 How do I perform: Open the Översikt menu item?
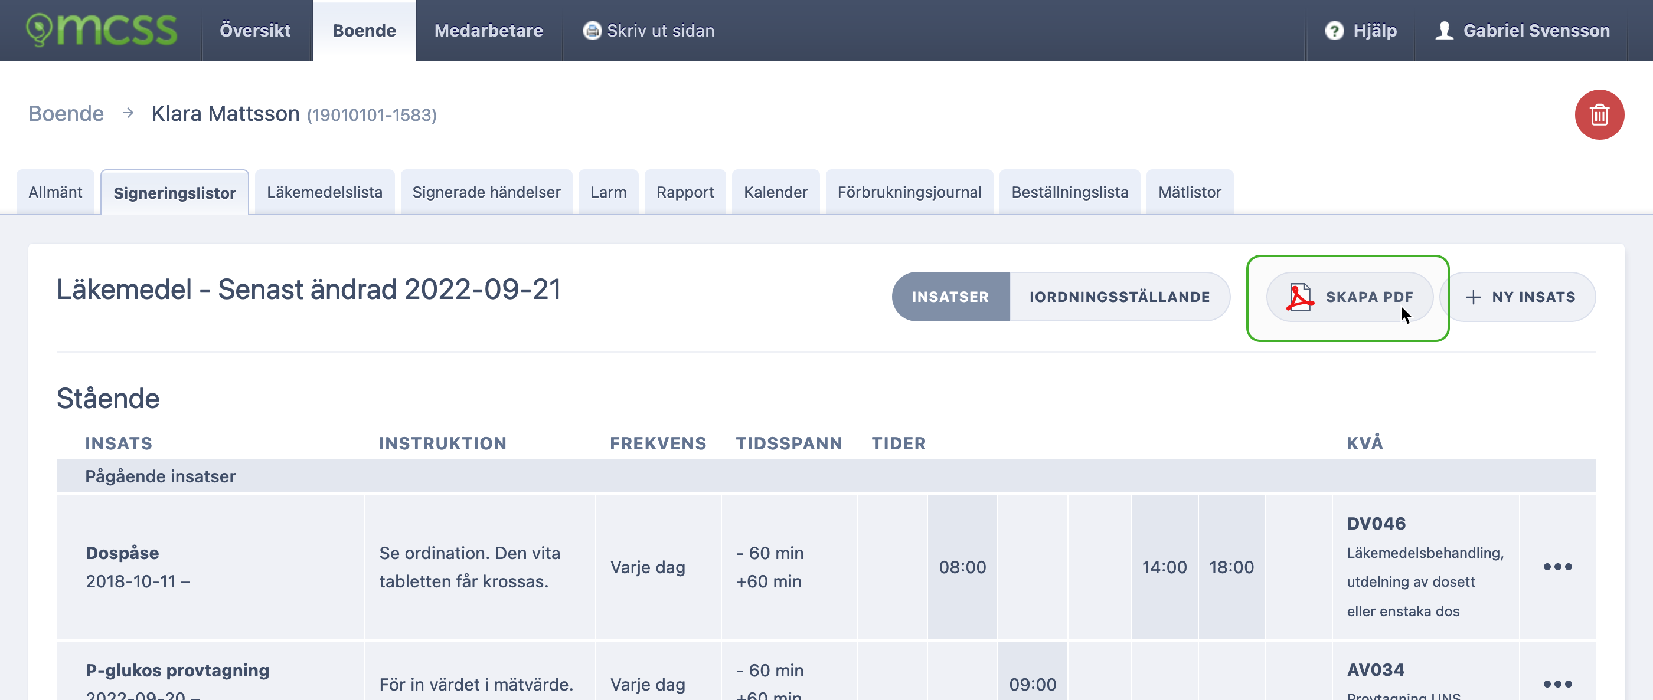(x=256, y=30)
